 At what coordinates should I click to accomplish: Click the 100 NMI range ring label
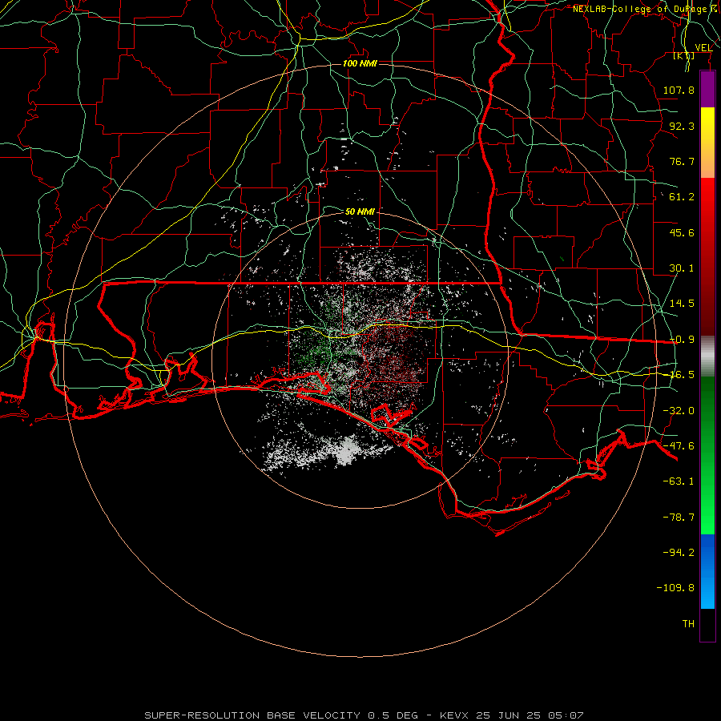tap(360, 63)
